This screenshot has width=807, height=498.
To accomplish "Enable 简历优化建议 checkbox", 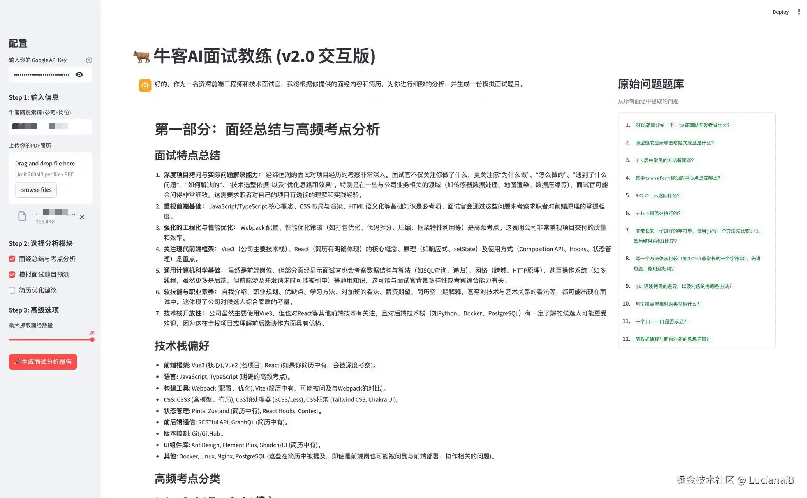I will click(x=12, y=290).
